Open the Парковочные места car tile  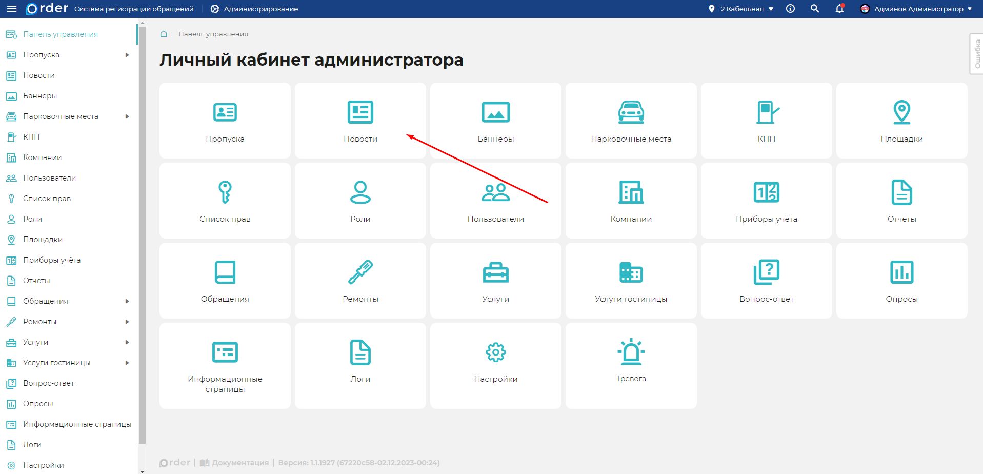631,121
